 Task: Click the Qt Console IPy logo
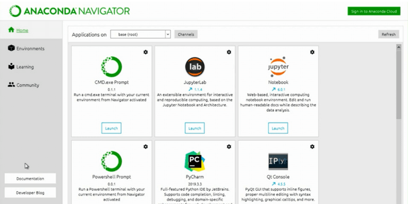[278, 161]
